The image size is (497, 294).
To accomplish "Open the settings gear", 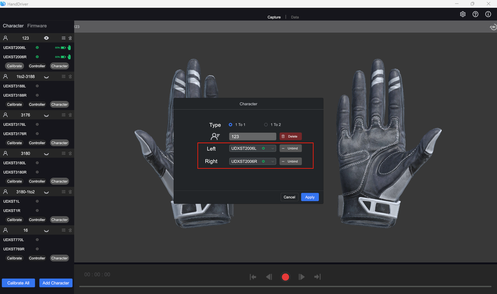I will 463,14.
